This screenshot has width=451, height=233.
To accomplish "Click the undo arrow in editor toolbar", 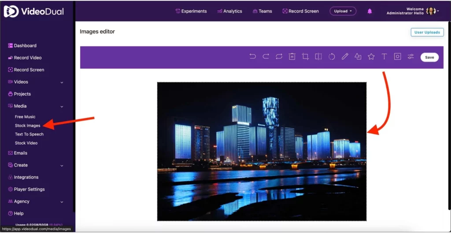I will click(x=252, y=57).
